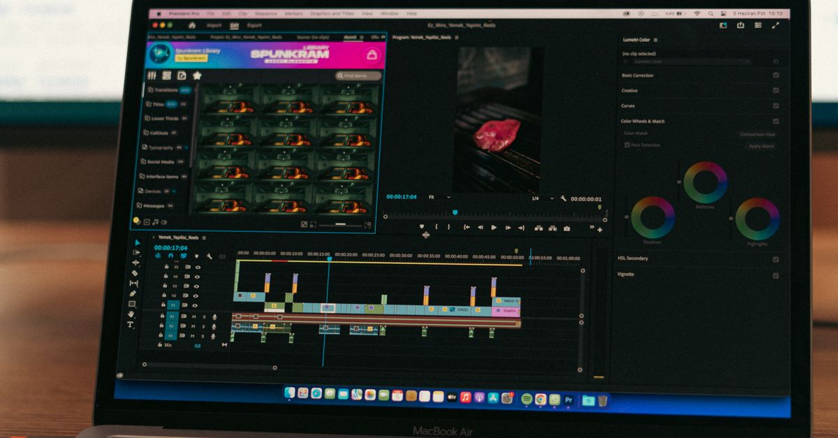Select the Type tool in the tools panel
Viewport: 838px width, 438px height.
[x=131, y=325]
